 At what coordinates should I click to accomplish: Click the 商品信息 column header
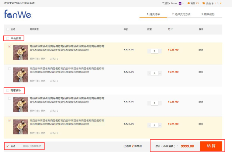point(34,29)
